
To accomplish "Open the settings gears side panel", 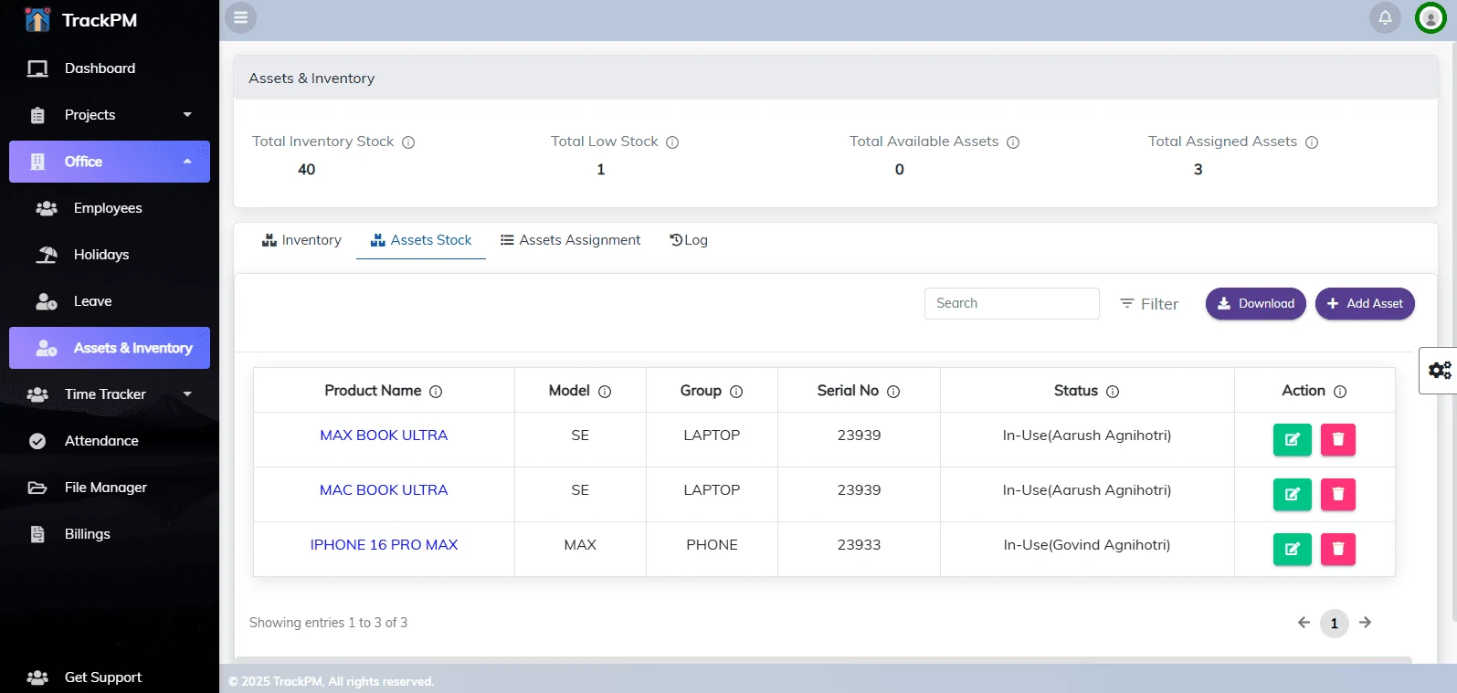I will (1440, 370).
